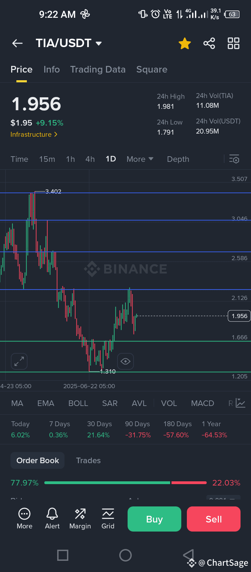The height and width of the screenshot is (572, 251).
Task: Select the 4h timeframe
Action: pyautogui.click(x=90, y=159)
